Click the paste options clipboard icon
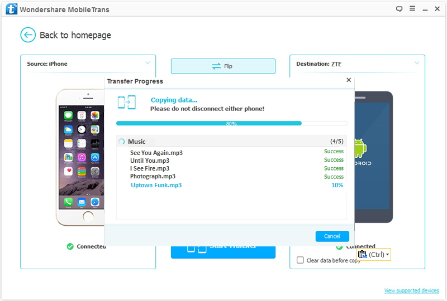447x301 pixels. [x=362, y=254]
